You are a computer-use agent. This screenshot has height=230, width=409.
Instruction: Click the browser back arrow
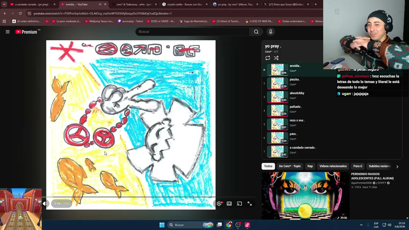(5, 13)
